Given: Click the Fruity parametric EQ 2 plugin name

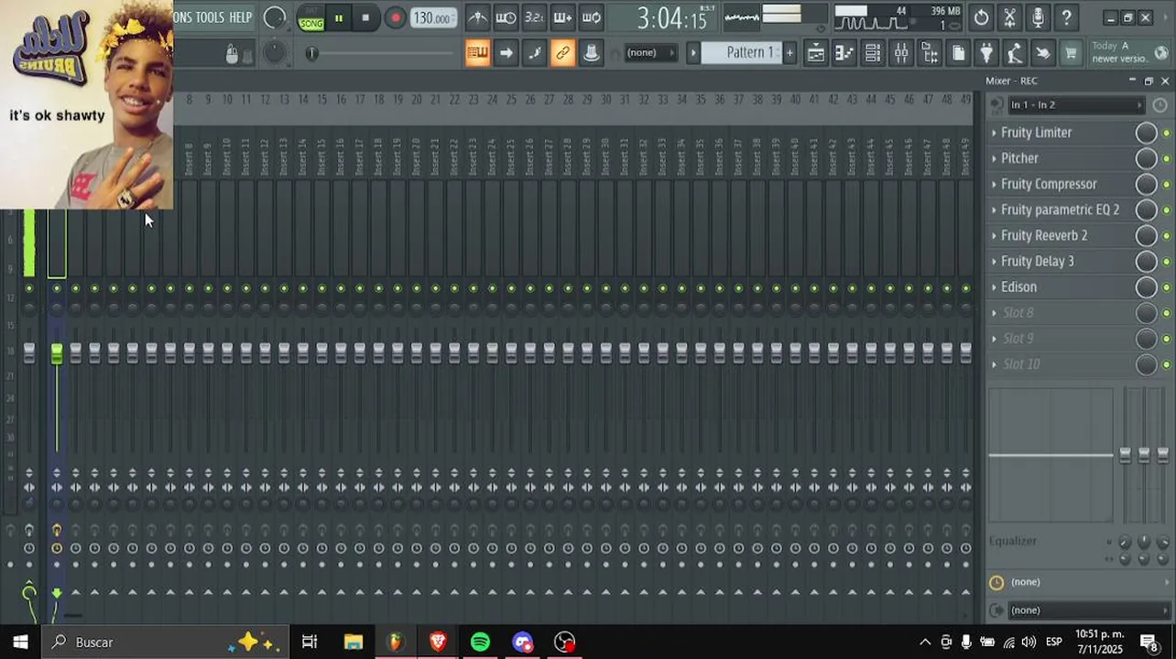Looking at the screenshot, I should pos(1060,210).
